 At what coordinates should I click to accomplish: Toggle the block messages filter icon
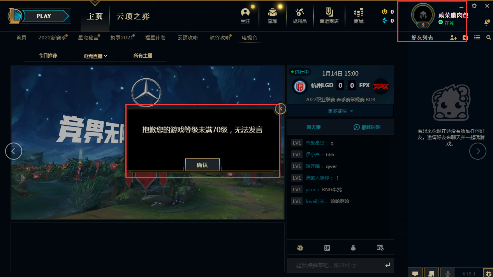(x=380, y=248)
